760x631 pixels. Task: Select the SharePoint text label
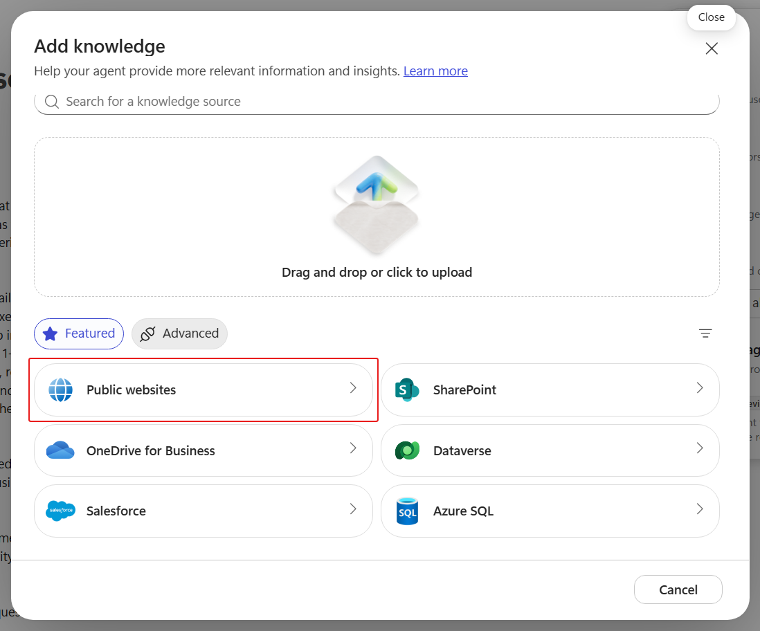(464, 390)
